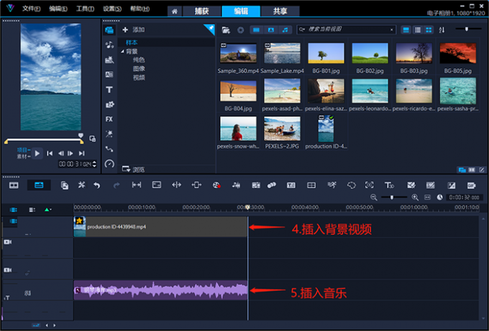Adjust the library thumbnail size slider
Screen dimensions: 489x331
point(468,29)
